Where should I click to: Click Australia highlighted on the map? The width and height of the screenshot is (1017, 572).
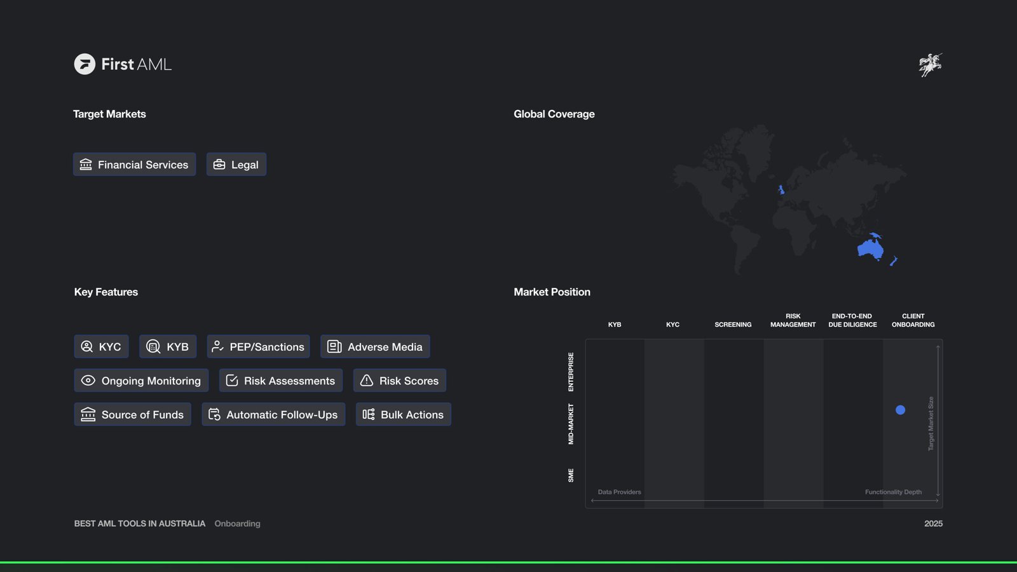(x=870, y=248)
